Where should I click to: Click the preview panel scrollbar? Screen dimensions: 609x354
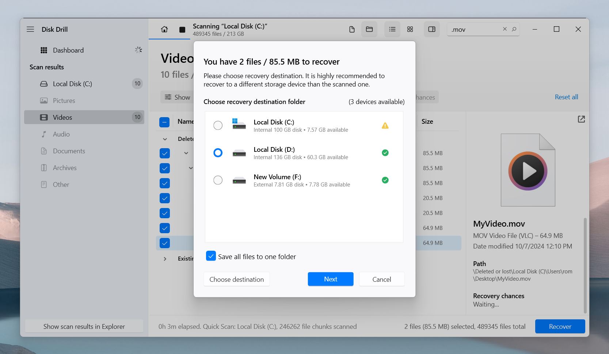(x=585, y=266)
